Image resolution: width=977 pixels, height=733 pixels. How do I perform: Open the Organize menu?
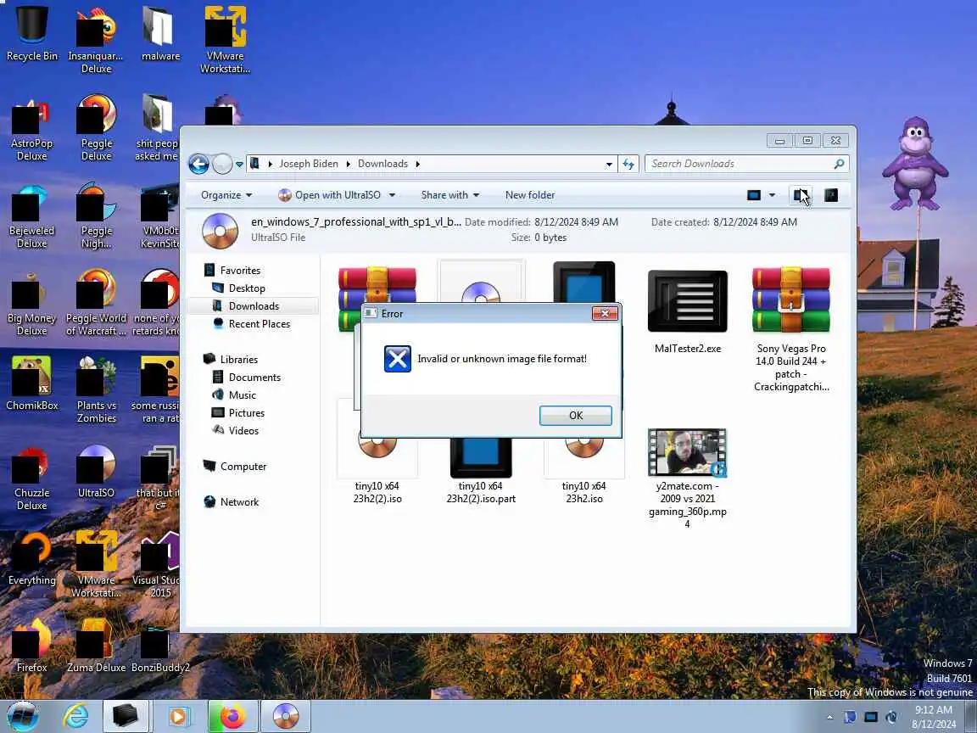coord(226,195)
